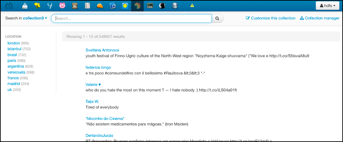
Task: Open the Hive bee icon app
Action: 37,6
